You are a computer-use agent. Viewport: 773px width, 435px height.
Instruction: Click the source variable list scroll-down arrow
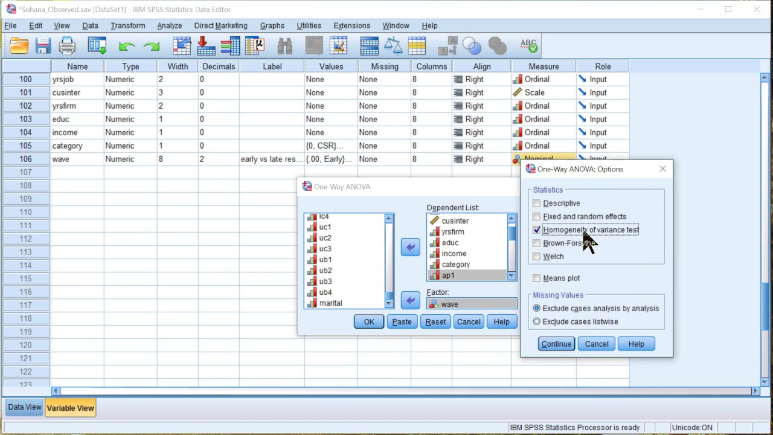click(389, 304)
